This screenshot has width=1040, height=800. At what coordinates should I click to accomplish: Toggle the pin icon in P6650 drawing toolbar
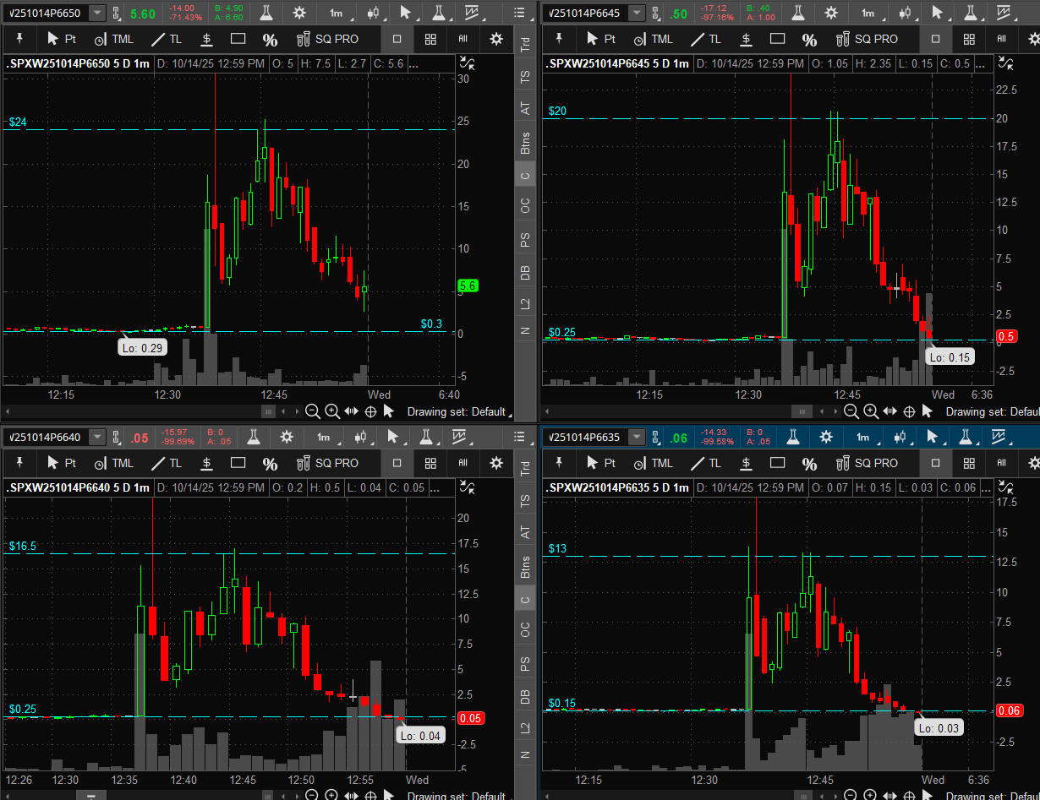coord(19,39)
